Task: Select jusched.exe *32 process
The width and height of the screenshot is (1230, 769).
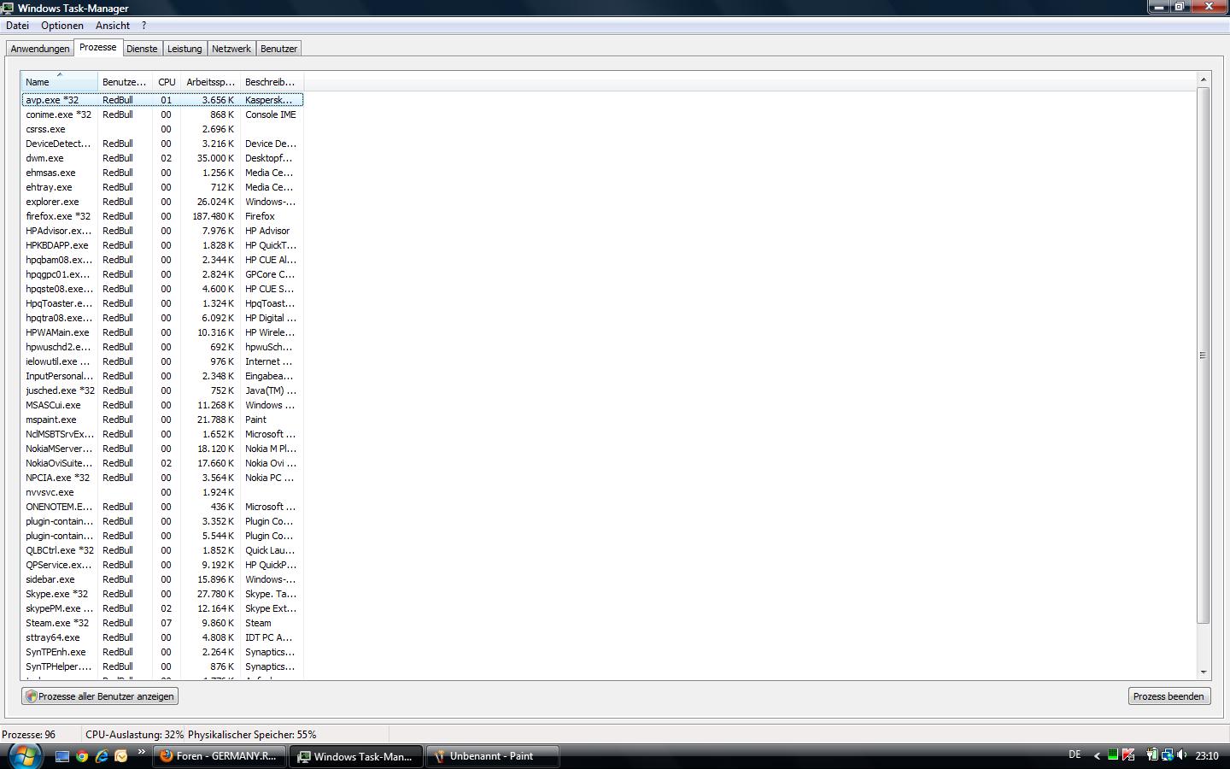Action: pyautogui.click(x=162, y=390)
